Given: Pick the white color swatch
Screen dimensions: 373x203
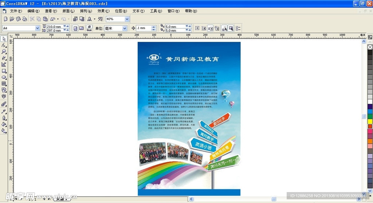Looking at the screenshot, I should (x=370, y=101).
